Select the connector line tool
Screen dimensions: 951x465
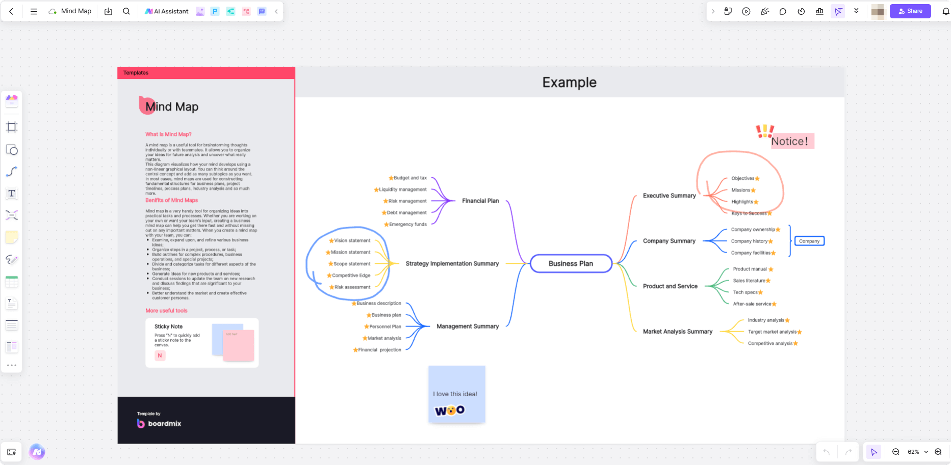tap(12, 172)
